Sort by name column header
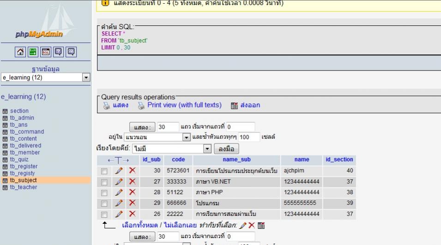The image size is (441, 245). click(302, 160)
